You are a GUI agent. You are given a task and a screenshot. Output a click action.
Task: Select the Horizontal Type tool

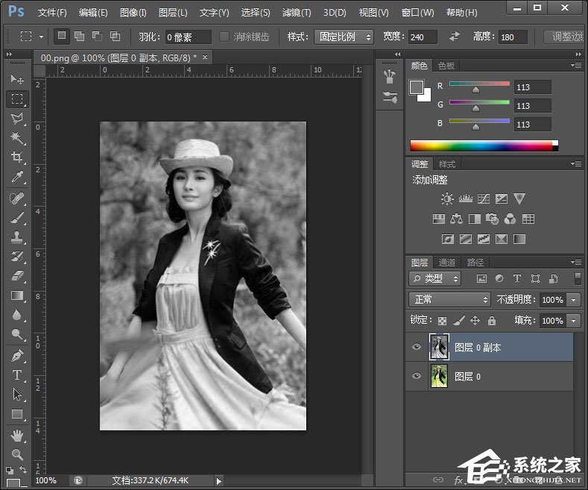coord(16,375)
